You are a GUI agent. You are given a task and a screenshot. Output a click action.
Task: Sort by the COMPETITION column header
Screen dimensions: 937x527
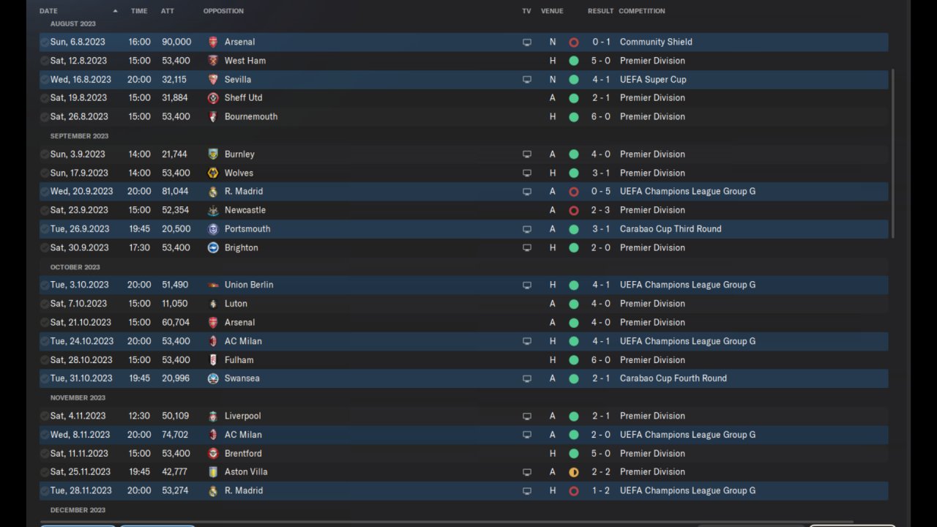[642, 11]
